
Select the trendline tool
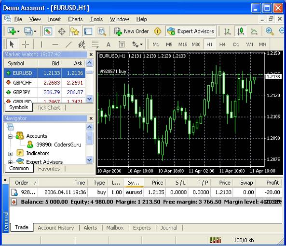coord(68,44)
